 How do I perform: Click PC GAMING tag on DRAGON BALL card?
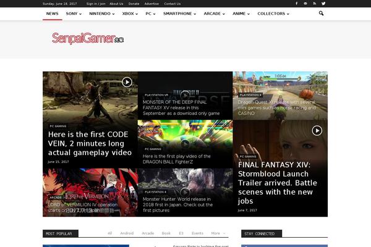tap(153, 149)
